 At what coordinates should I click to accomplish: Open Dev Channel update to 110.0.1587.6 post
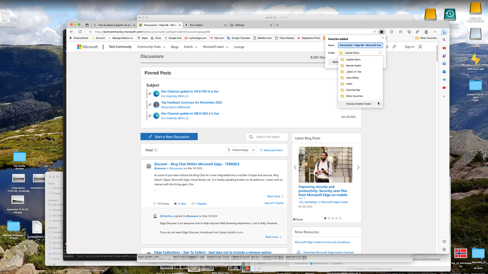pos(190,91)
